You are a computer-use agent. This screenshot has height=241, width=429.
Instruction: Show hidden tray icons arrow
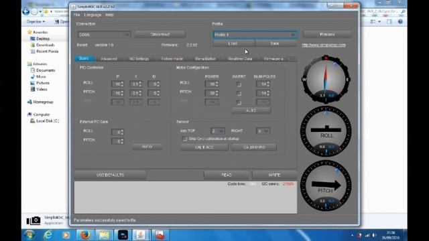click(352, 235)
